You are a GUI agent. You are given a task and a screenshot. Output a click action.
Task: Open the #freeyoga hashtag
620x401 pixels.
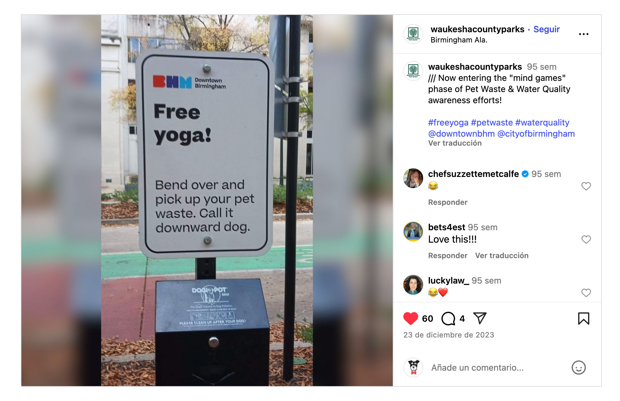coord(448,123)
